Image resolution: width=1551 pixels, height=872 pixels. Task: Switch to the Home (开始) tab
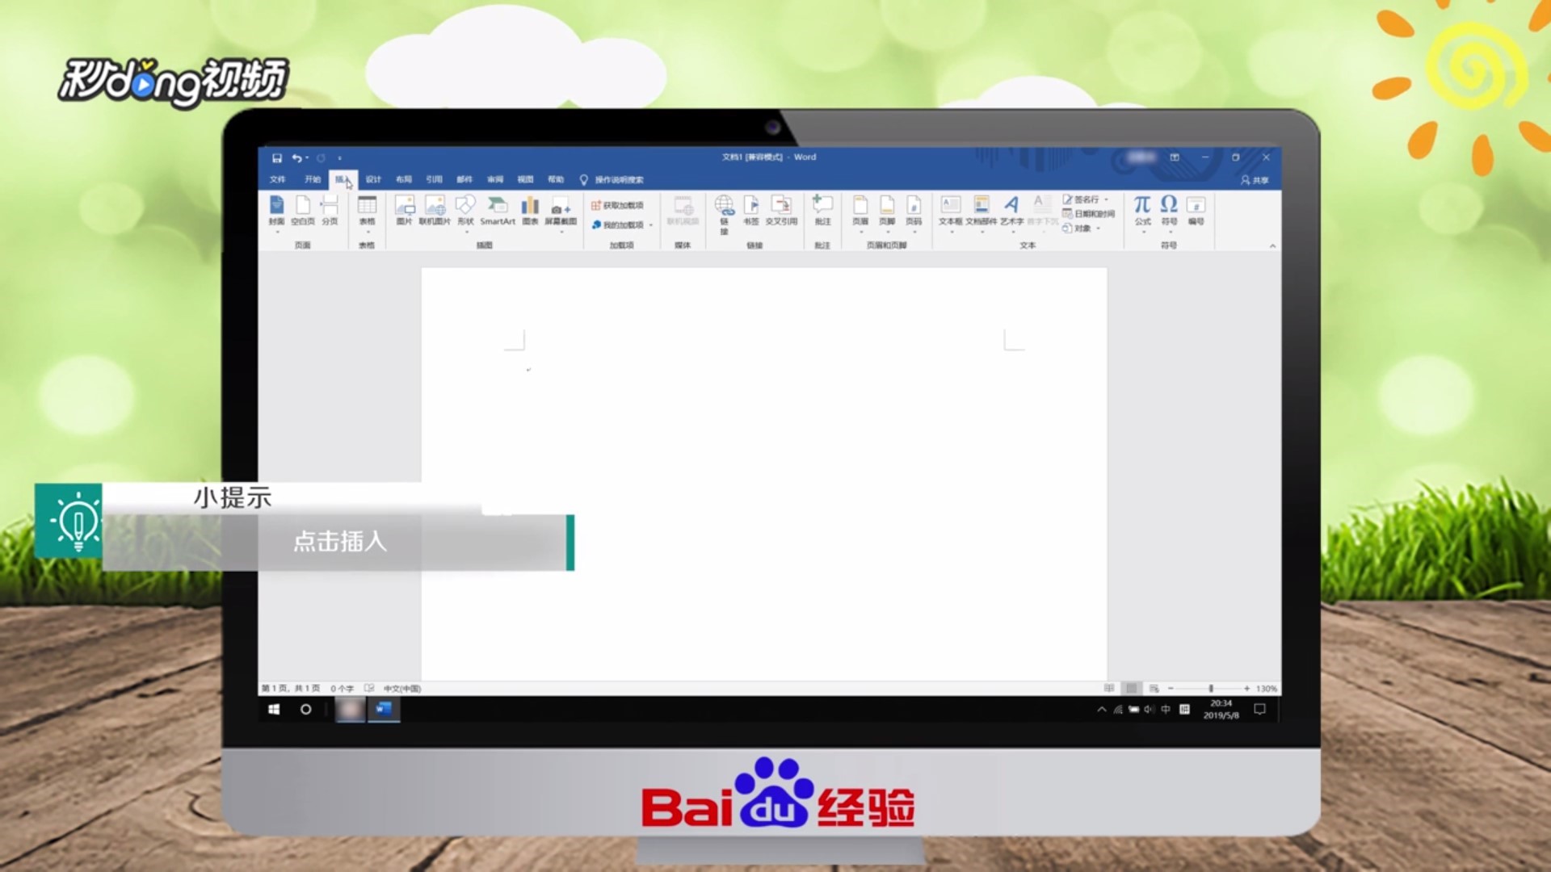tap(313, 179)
